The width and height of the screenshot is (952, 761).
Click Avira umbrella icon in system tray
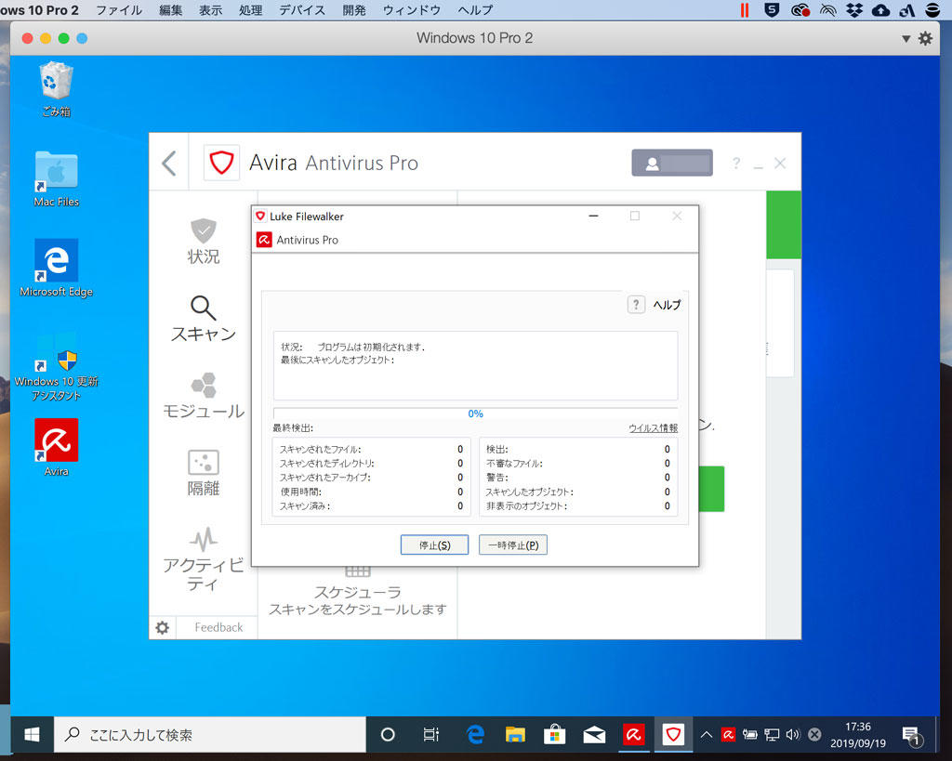729,735
